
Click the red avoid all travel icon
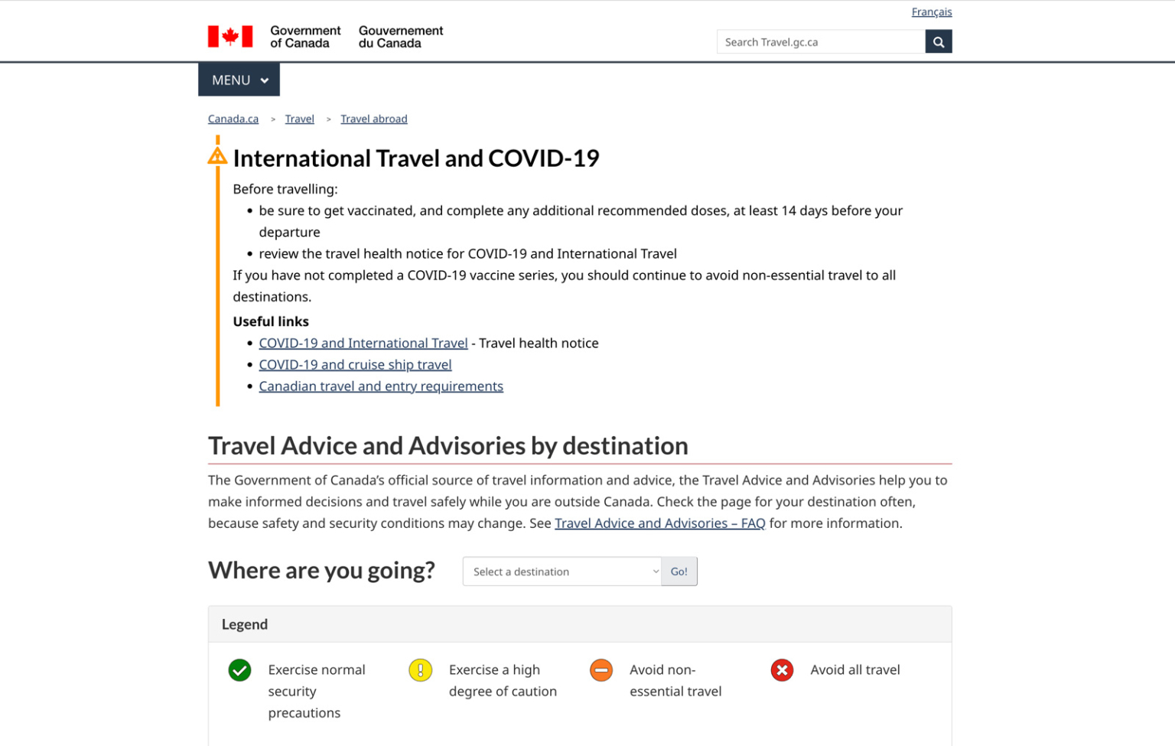[x=782, y=670]
